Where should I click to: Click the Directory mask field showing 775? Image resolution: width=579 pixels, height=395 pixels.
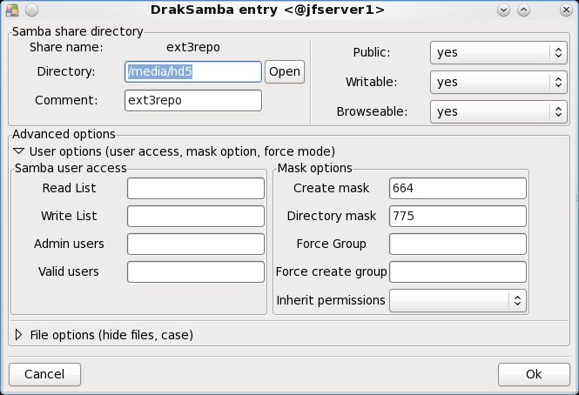tap(458, 216)
